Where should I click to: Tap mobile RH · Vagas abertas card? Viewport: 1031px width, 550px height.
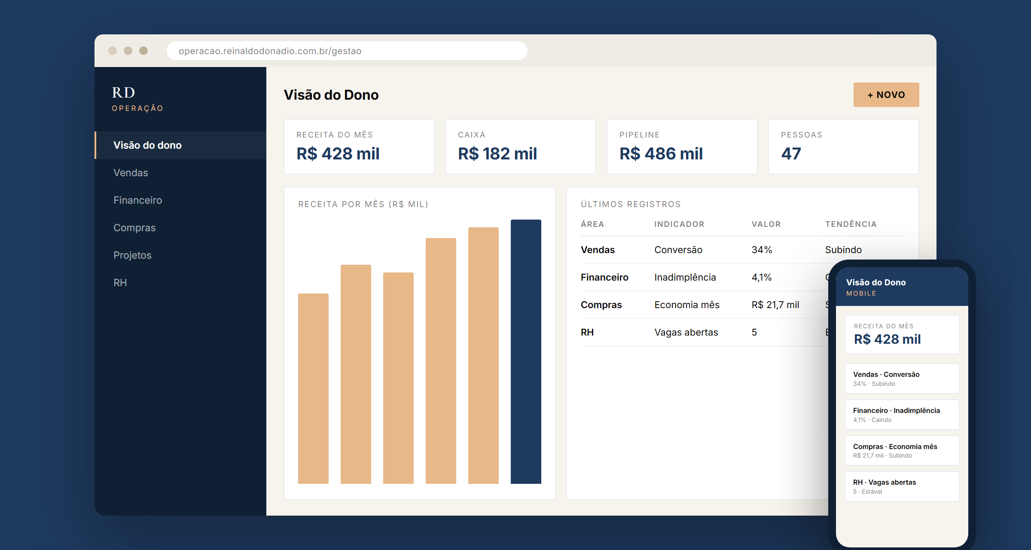pyautogui.click(x=902, y=486)
